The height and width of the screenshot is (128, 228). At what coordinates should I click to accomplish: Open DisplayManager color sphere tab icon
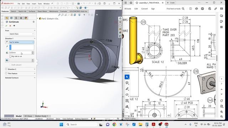point(26,18)
